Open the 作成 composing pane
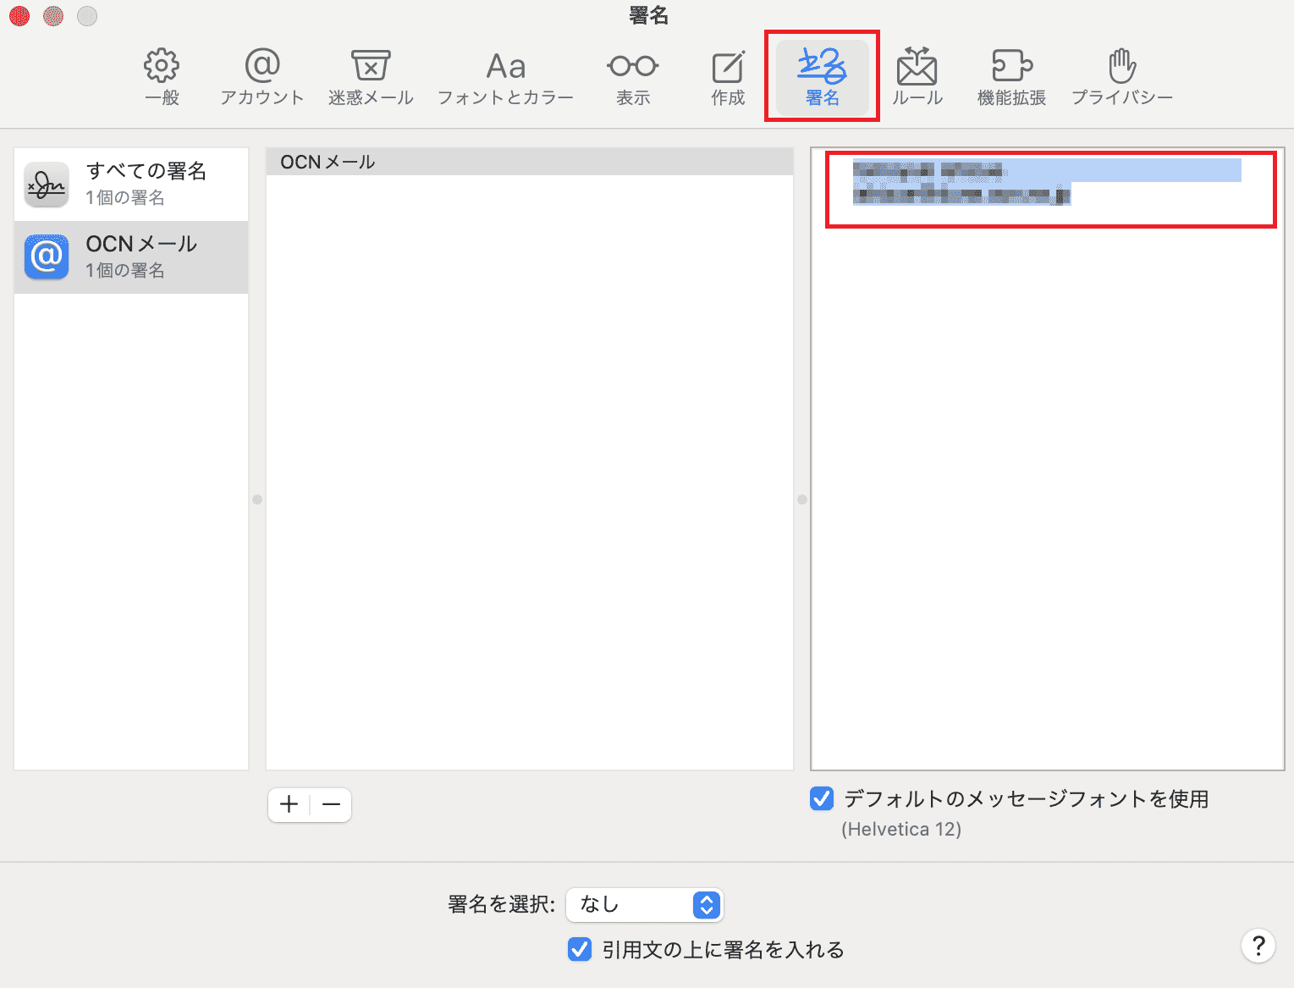This screenshot has width=1294, height=988. (728, 78)
